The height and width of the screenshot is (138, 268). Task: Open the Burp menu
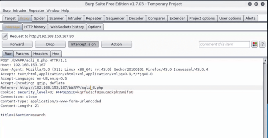(x=7, y=11)
